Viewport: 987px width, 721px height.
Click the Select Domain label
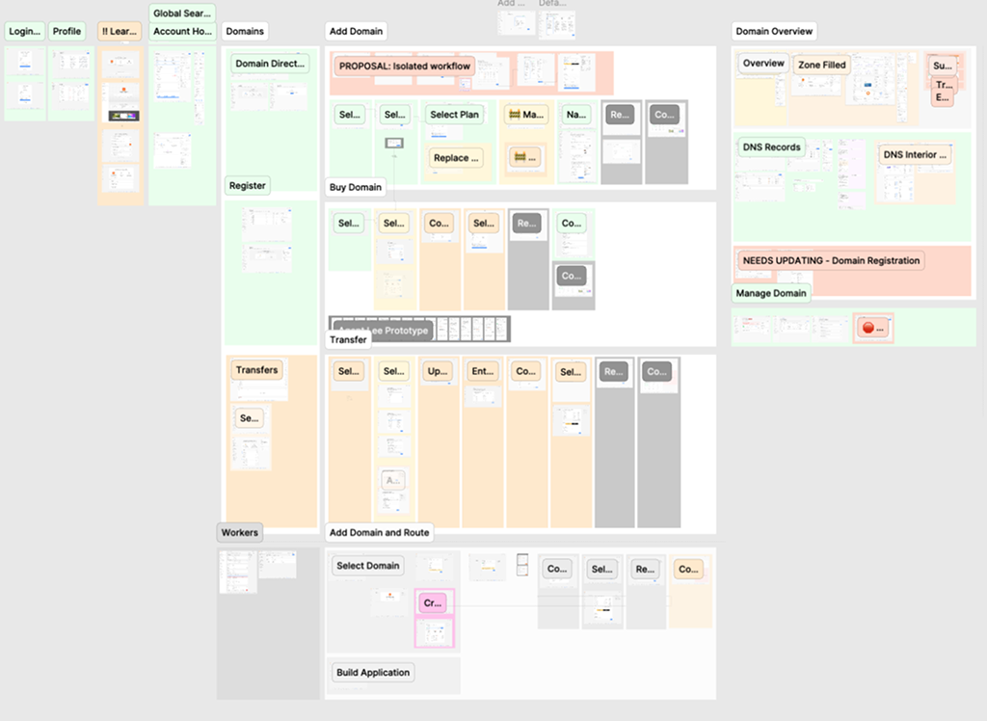[x=368, y=566]
